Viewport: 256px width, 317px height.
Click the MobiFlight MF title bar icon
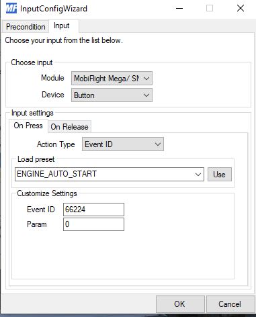click(x=11, y=9)
